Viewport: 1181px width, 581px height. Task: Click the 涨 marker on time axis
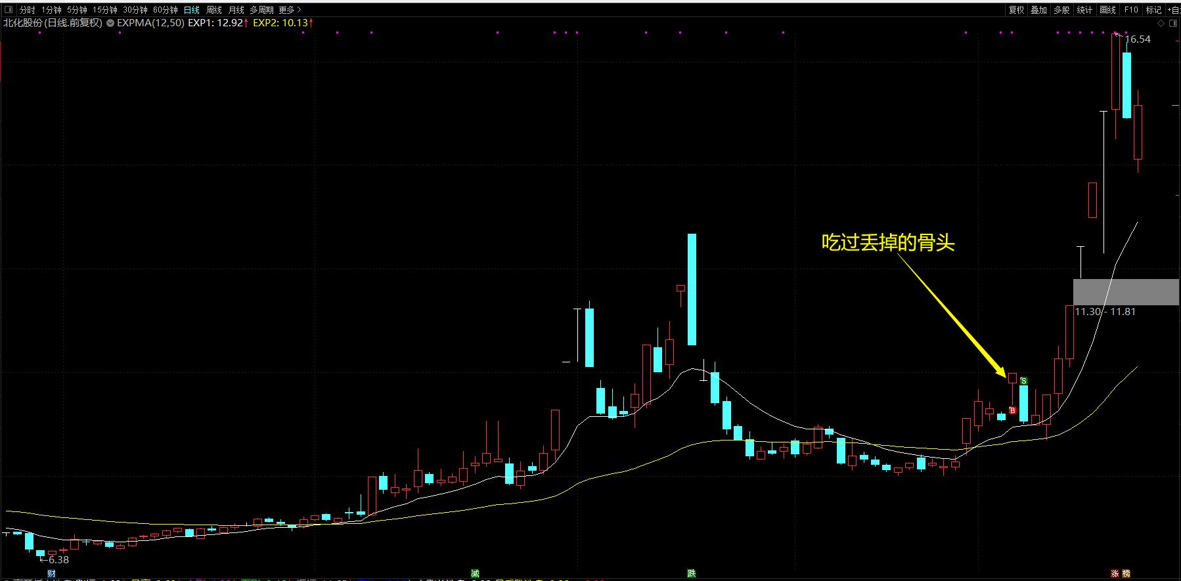point(1115,573)
